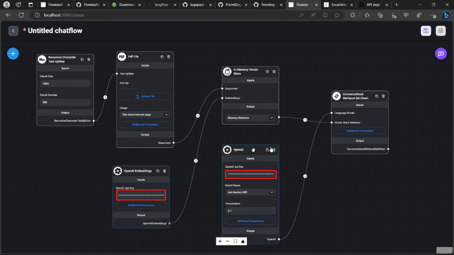
Task: Delete the In-Memory Vector Store node
Action: click(274, 71)
